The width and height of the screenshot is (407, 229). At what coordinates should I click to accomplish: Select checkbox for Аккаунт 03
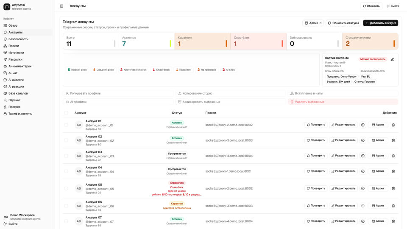(66, 156)
